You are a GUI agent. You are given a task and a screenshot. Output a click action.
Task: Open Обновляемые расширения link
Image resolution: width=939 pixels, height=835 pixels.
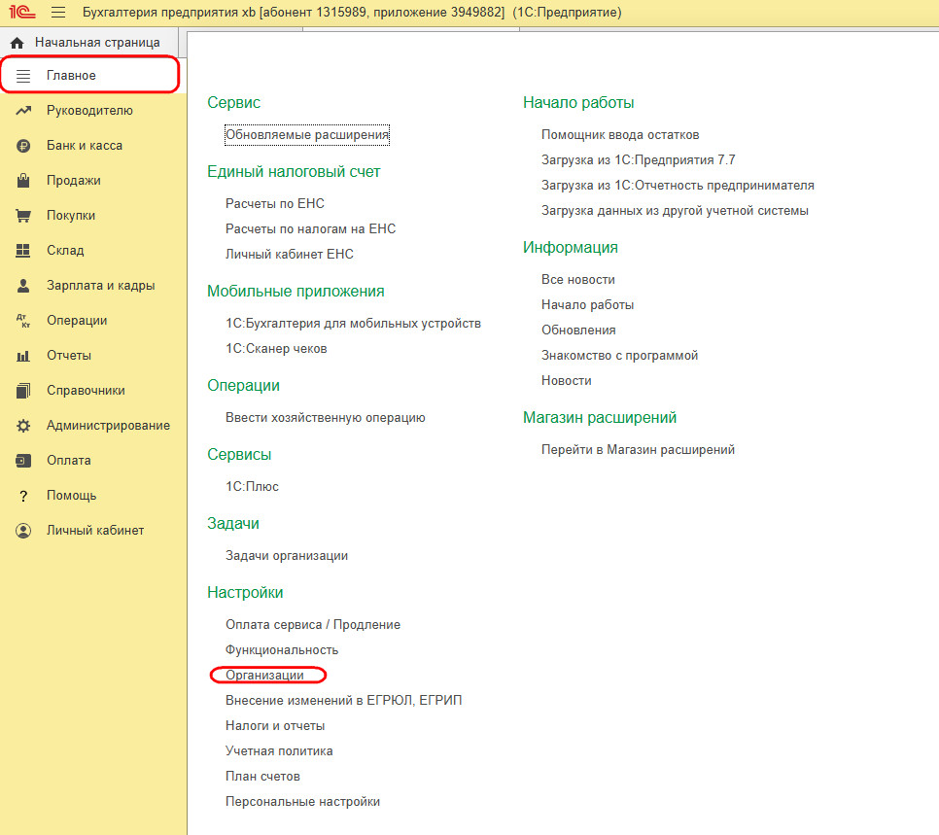[307, 135]
